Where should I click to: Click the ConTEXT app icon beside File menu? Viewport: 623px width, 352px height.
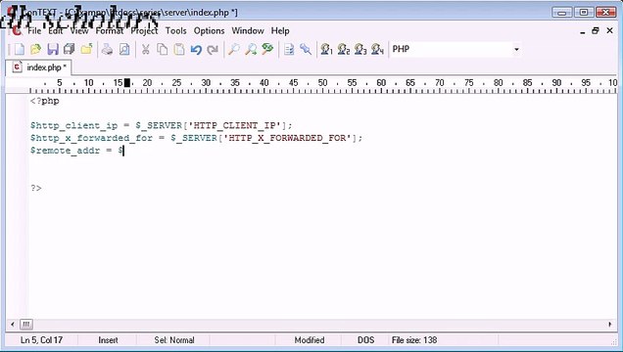[17, 30]
